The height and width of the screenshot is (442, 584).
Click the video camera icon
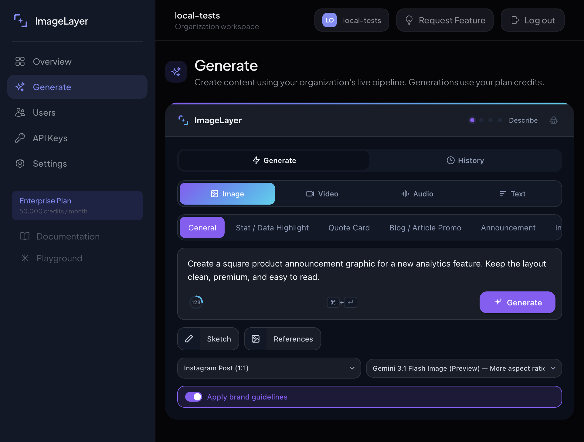310,194
